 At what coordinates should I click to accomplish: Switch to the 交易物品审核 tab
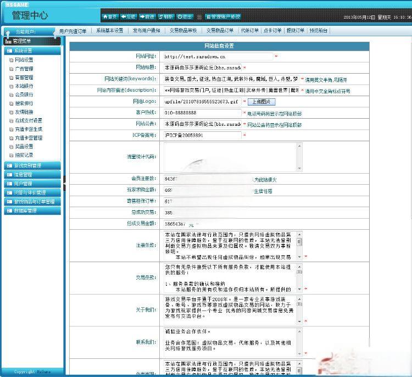[183, 31]
